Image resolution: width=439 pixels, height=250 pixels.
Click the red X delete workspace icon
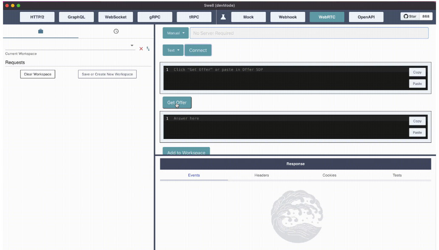[141, 49]
